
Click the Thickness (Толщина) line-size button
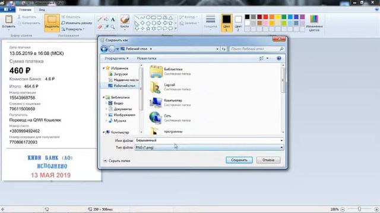(210, 22)
